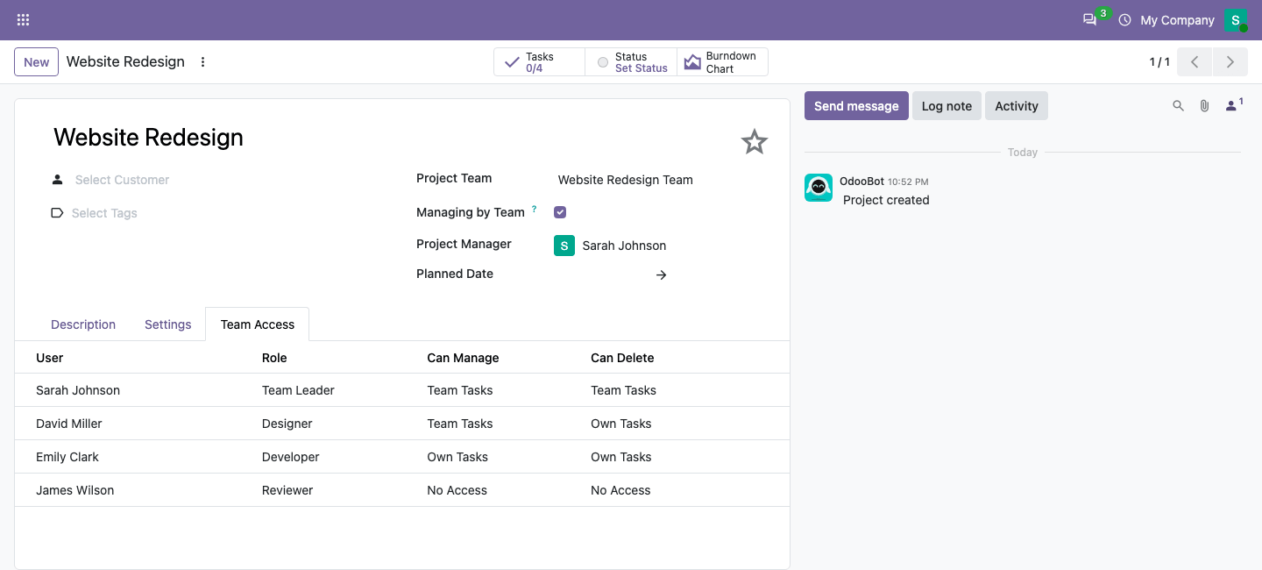This screenshot has width=1262, height=570.
Task: Open My Company switcher
Action: pos(1177,20)
